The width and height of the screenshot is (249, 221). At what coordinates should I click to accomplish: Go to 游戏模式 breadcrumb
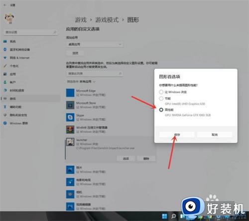(x=107, y=20)
